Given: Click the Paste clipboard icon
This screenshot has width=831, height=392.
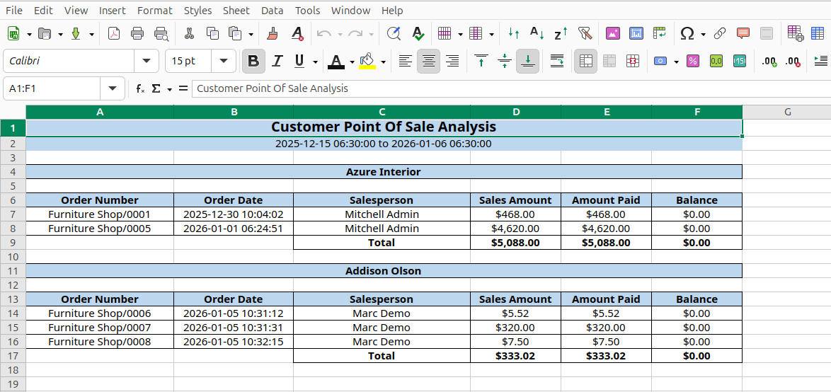Looking at the screenshot, I should click(x=235, y=34).
